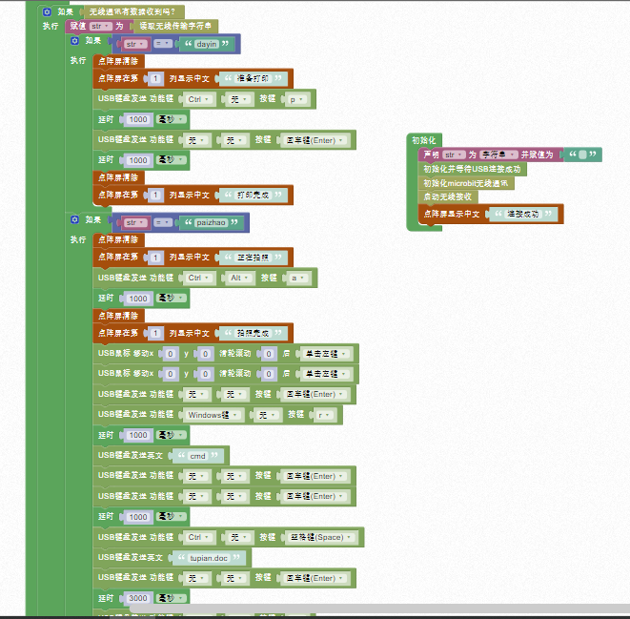The image size is (630, 619).
Task: Edit the 打印完成 string field
Action: tap(254, 195)
